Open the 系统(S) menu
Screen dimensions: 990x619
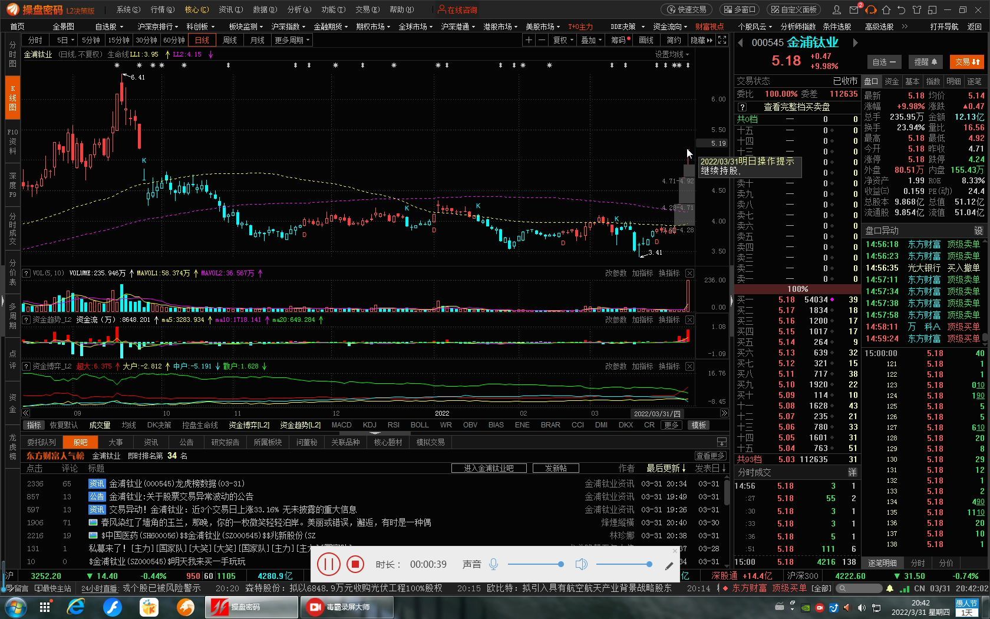coord(128,9)
